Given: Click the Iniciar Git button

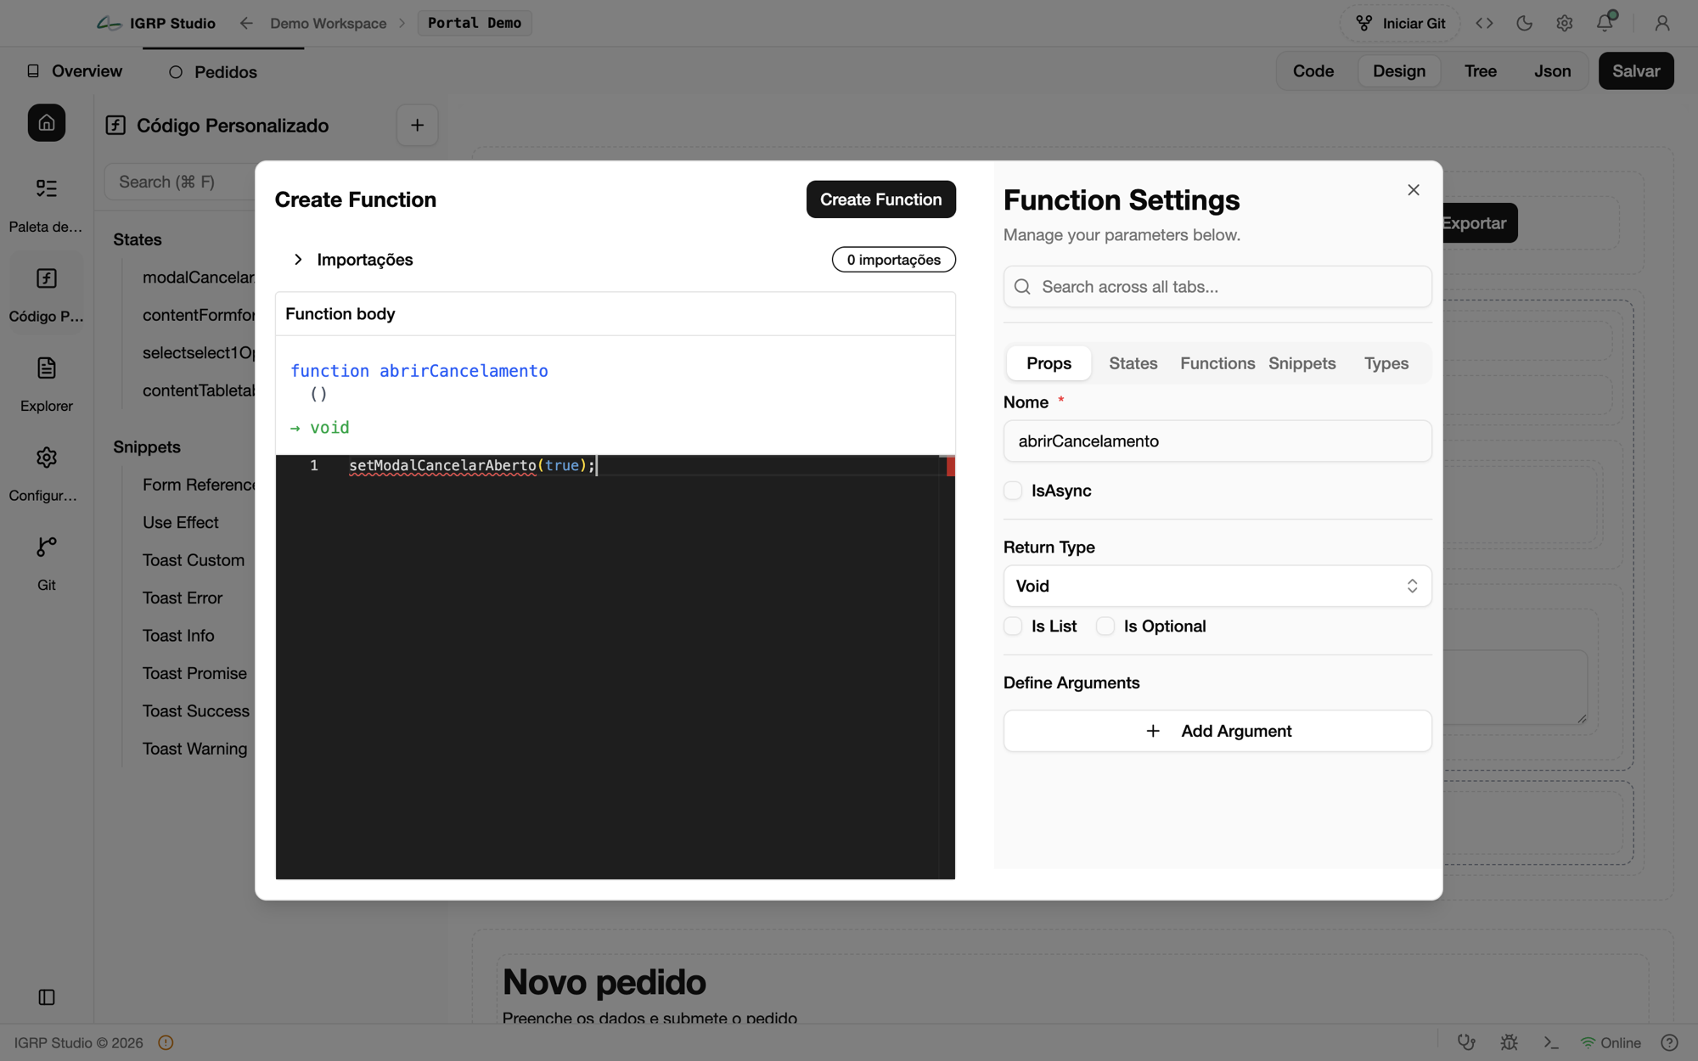Looking at the screenshot, I should pos(1400,23).
